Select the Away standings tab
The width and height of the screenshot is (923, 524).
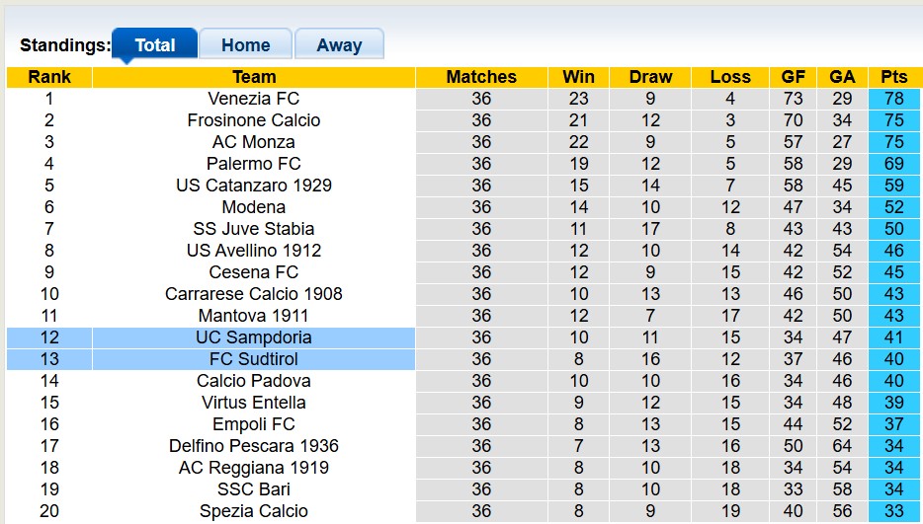pos(339,44)
